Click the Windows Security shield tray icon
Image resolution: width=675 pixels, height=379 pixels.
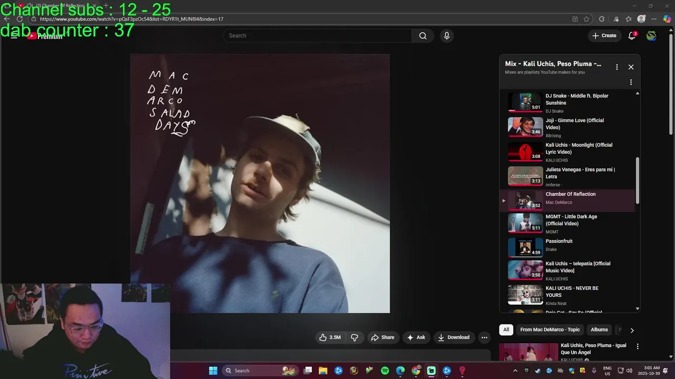point(572,371)
